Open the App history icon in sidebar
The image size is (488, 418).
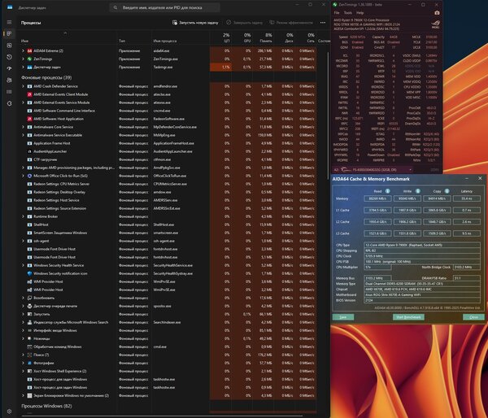click(x=9, y=57)
